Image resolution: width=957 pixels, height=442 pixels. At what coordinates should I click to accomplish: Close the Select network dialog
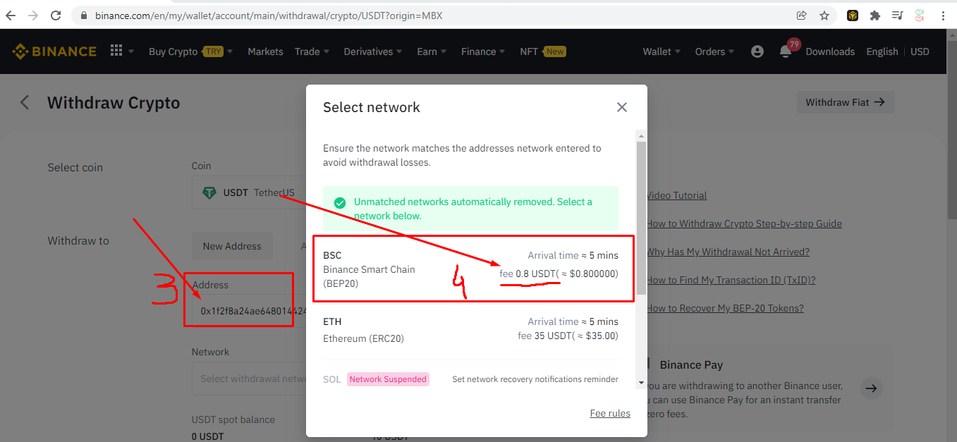click(x=621, y=107)
